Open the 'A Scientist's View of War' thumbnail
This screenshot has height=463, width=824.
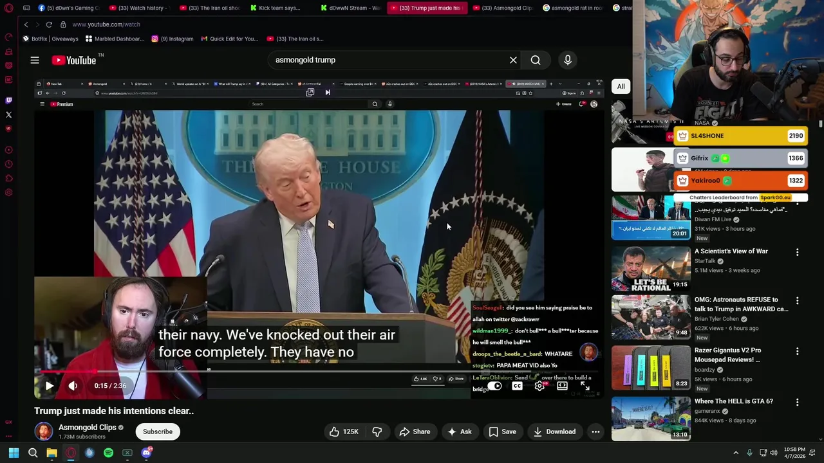click(x=651, y=268)
